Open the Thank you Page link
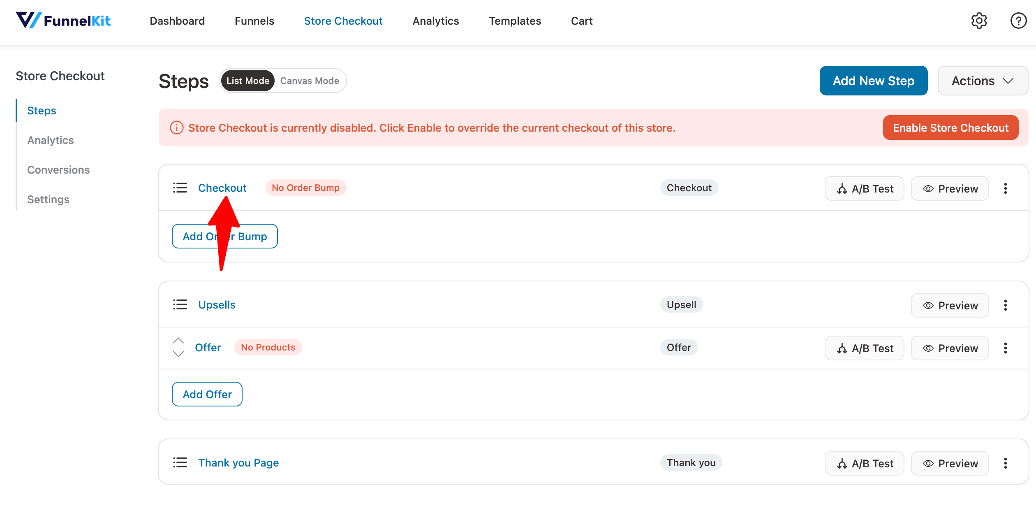 point(238,463)
